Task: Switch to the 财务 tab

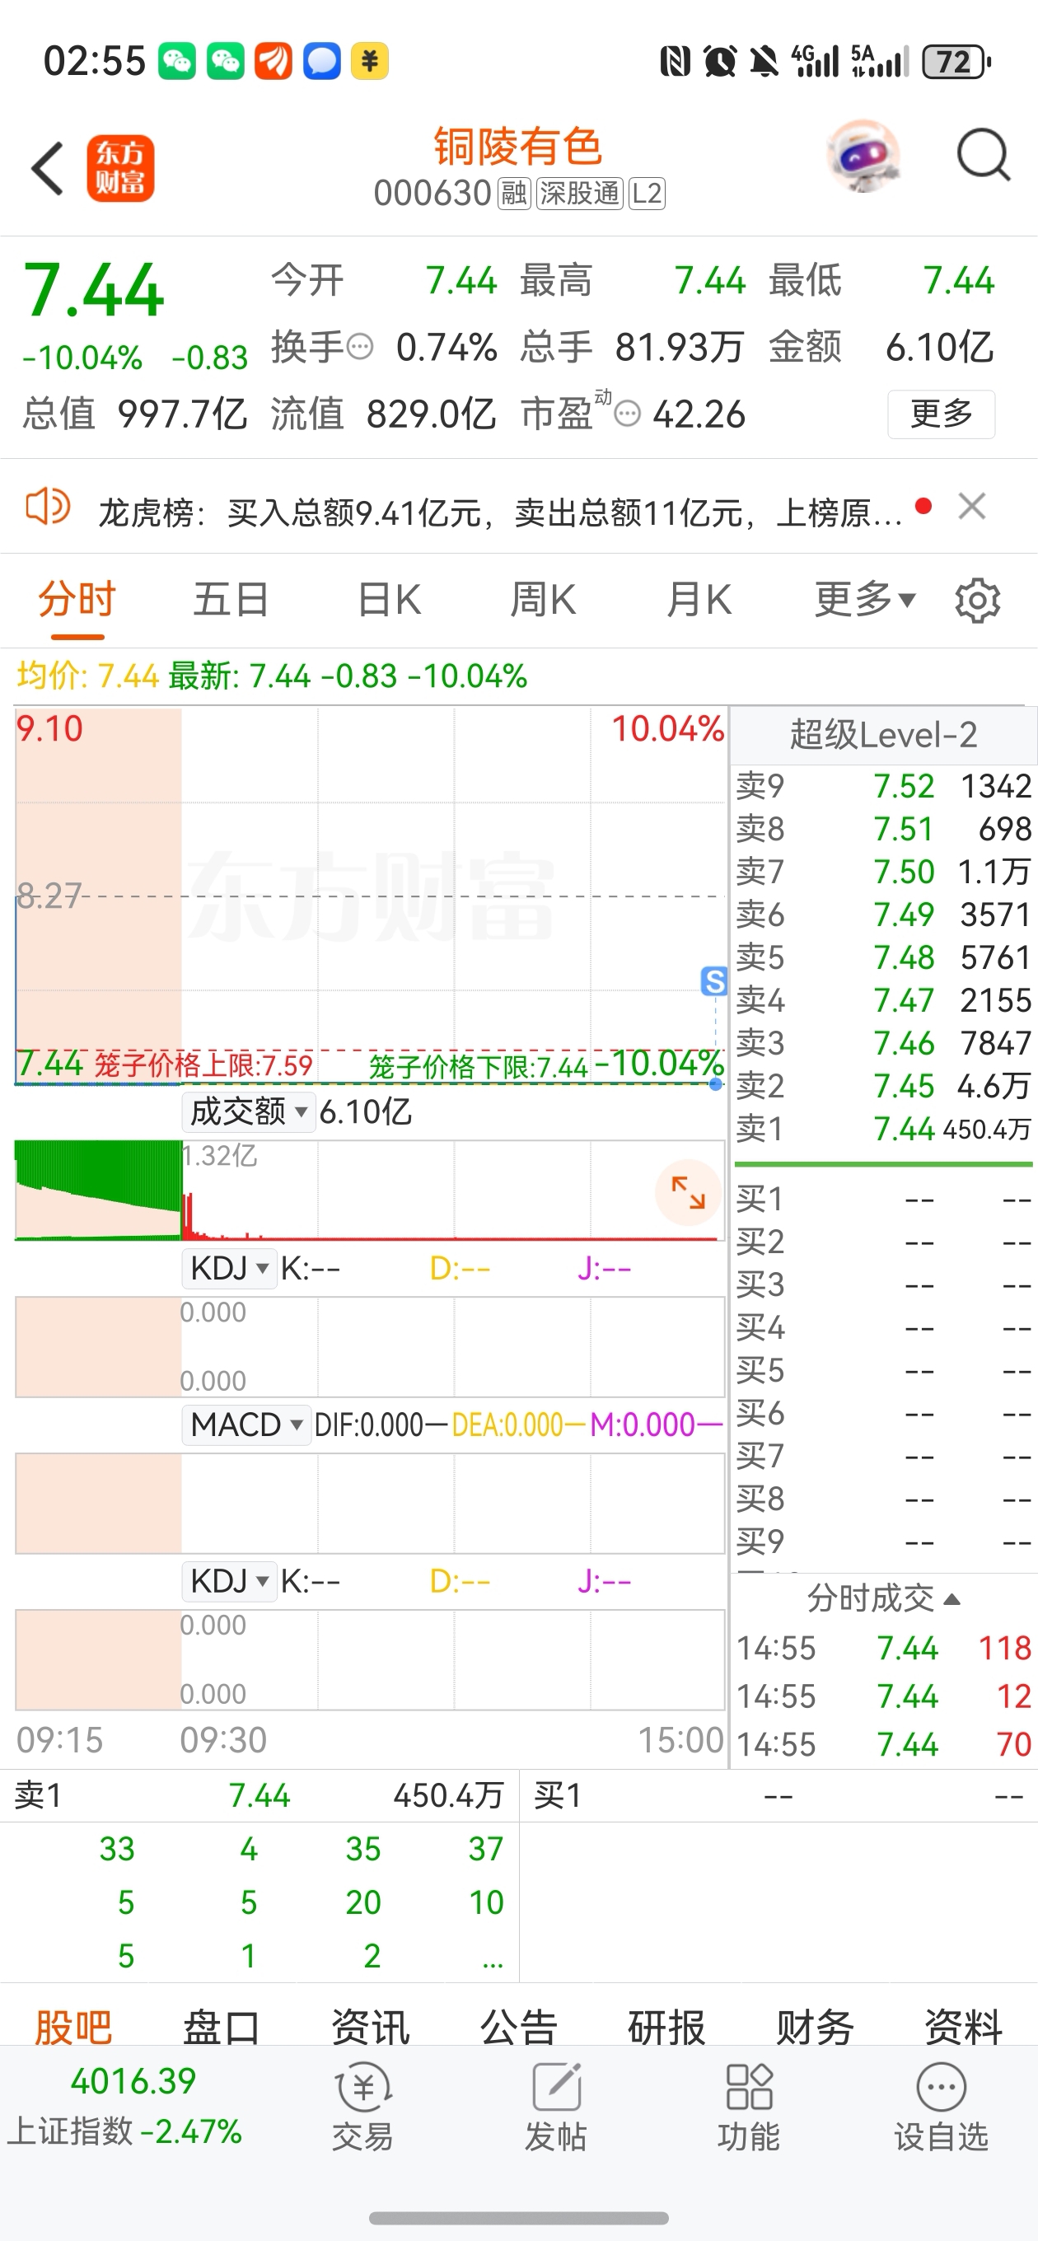Action: click(816, 2026)
